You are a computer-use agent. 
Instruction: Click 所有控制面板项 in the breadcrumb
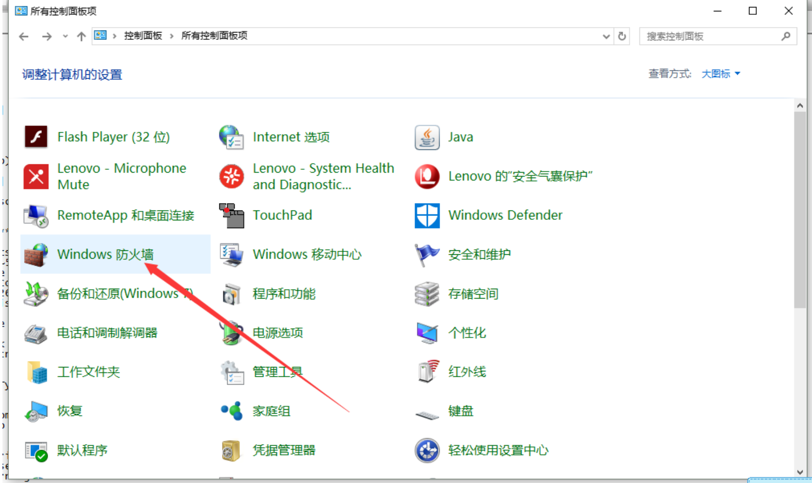click(214, 35)
